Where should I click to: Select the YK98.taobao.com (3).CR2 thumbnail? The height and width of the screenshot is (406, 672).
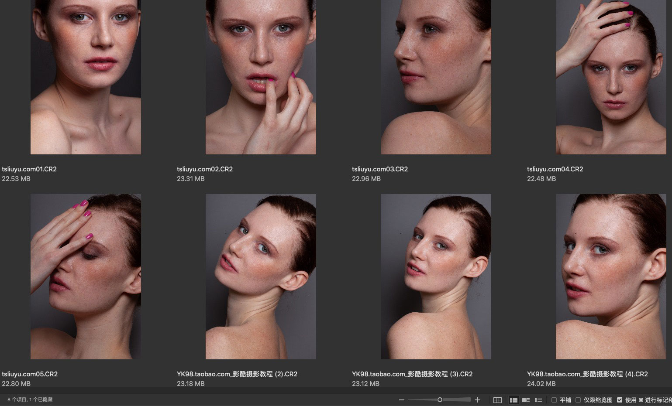point(436,276)
